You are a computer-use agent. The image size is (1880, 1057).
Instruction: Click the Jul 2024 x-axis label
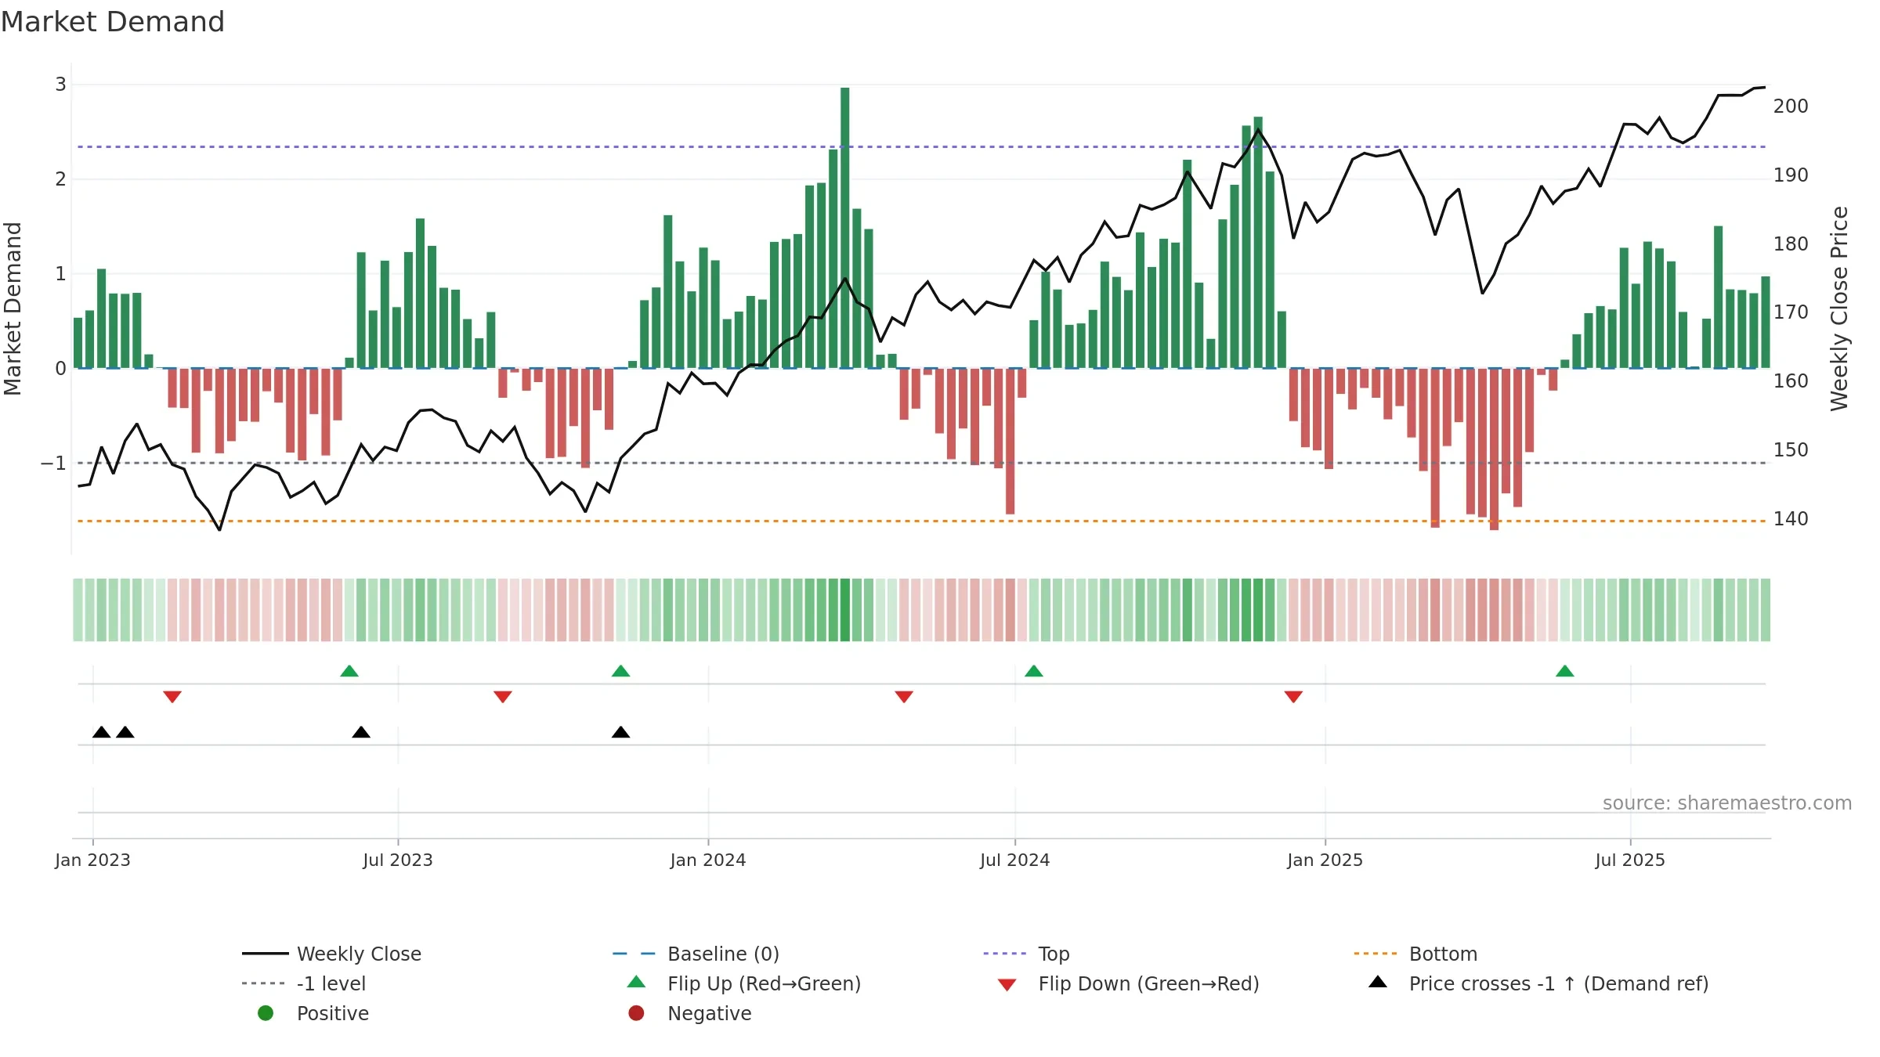pos(1015,860)
